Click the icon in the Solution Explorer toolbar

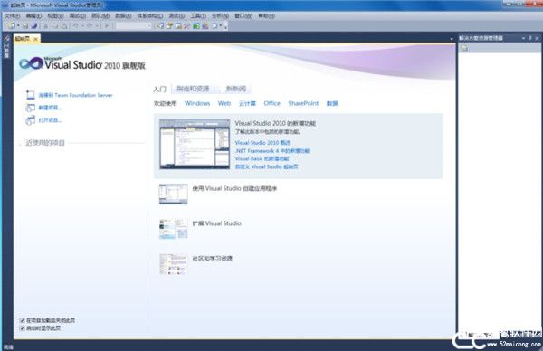click(x=464, y=48)
